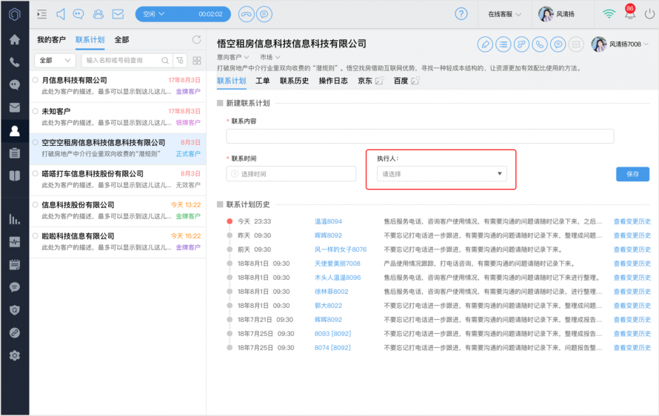Switch to 全部 tab in customer list

pyautogui.click(x=121, y=39)
